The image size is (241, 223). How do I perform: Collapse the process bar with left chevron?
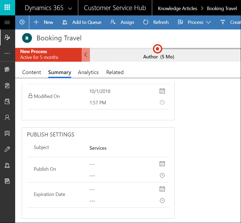[x=86, y=55]
